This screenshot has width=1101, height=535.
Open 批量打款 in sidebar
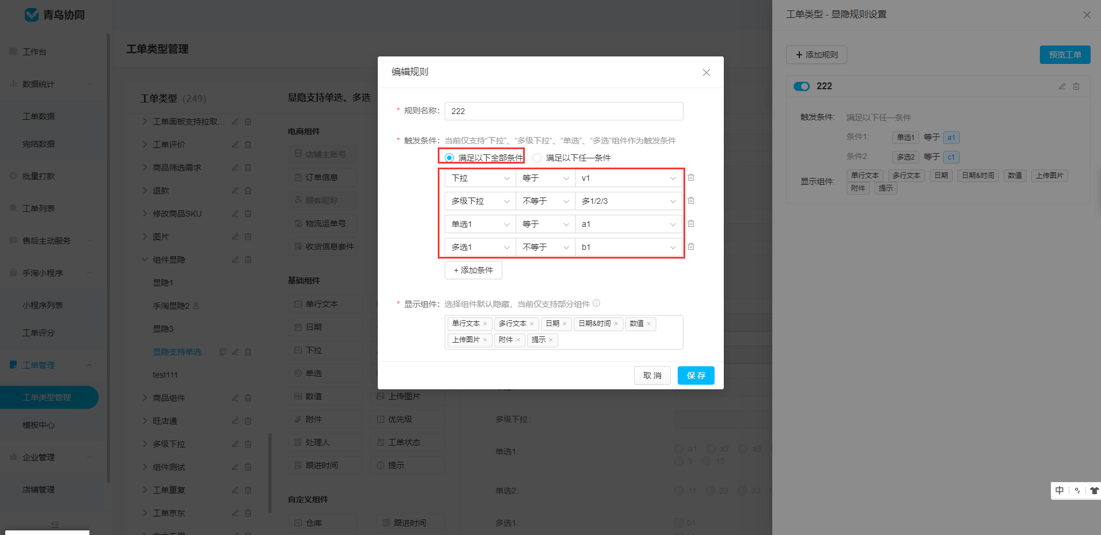click(x=39, y=176)
